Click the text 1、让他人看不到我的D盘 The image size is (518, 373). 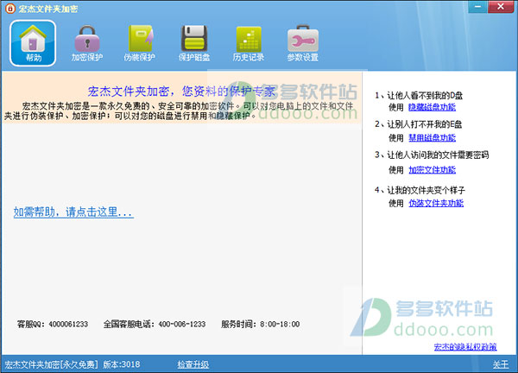(x=419, y=96)
